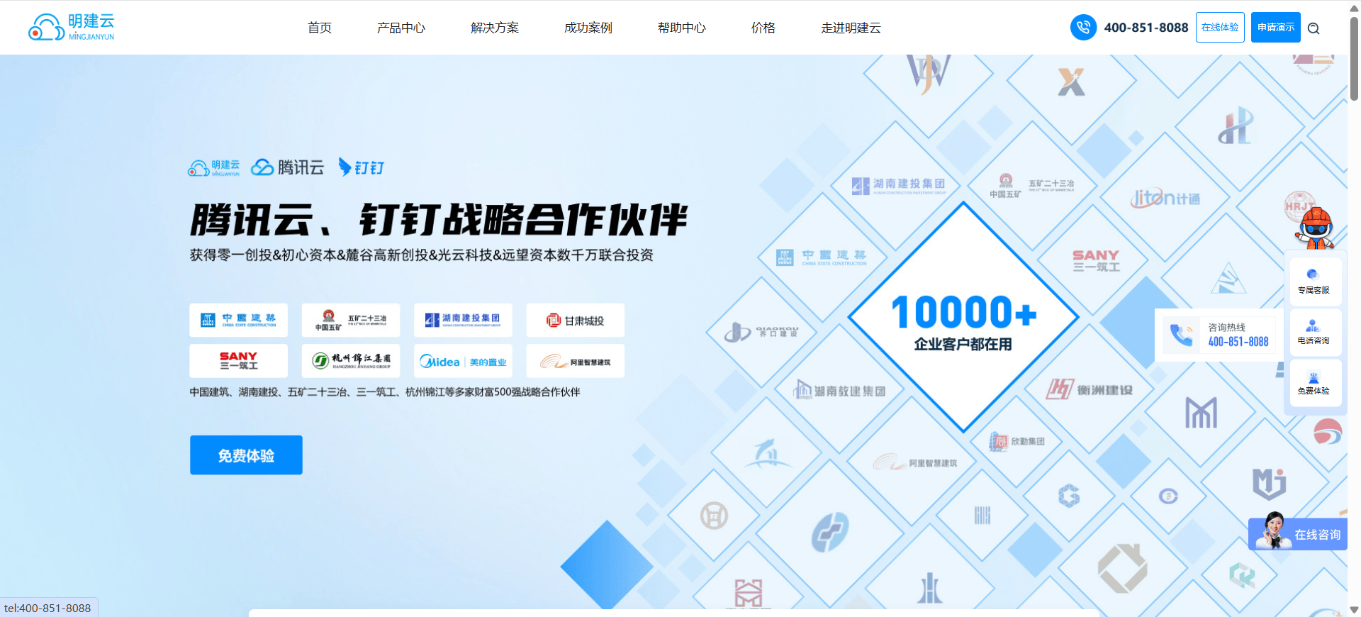1361x617 pixels.
Task: Click the jitonit计通 diamond tile
Action: [1165, 198]
